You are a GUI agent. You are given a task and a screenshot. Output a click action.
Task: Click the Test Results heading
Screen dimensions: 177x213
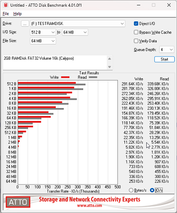pyautogui.click(x=89, y=73)
